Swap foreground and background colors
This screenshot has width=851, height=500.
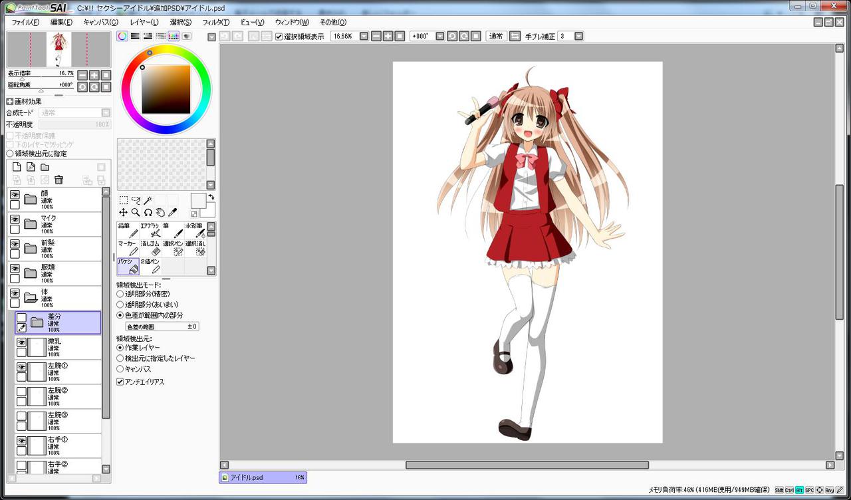(211, 197)
